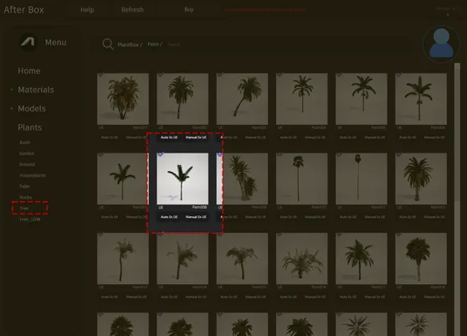Select the Palm011 tall thin palm thumbnail
The image size is (467, 336).
click(x=362, y=178)
